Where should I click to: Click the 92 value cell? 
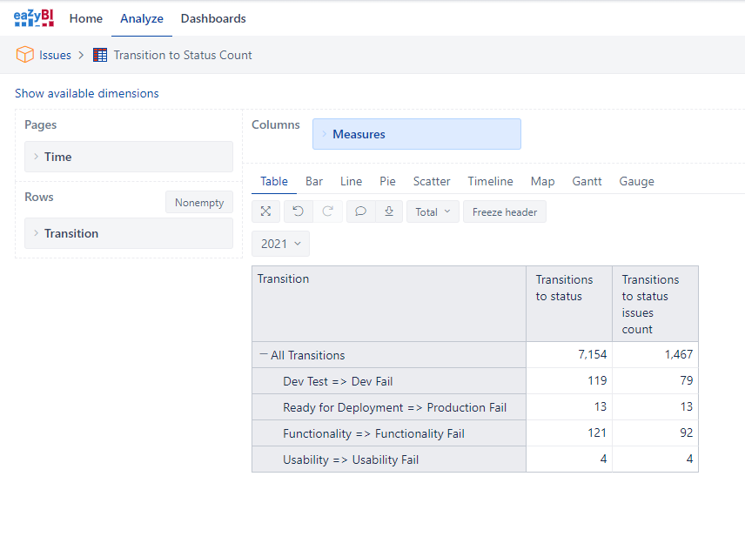point(655,433)
